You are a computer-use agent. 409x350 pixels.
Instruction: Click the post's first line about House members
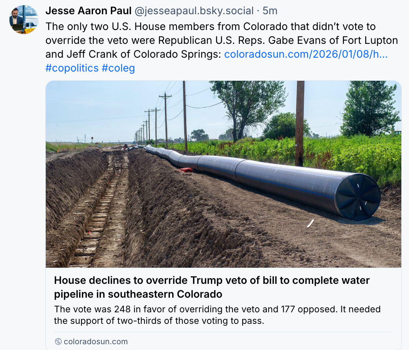pos(210,27)
